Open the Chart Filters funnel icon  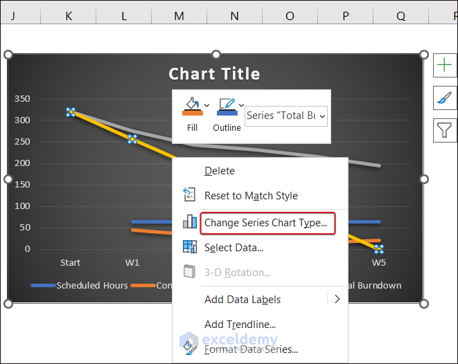(x=444, y=129)
